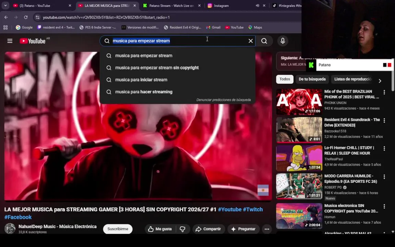The height and width of the screenshot is (247, 395).
Task: Open the MODO CARRERA HUMILDE thumbnail
Action: (x=299, y=187)
